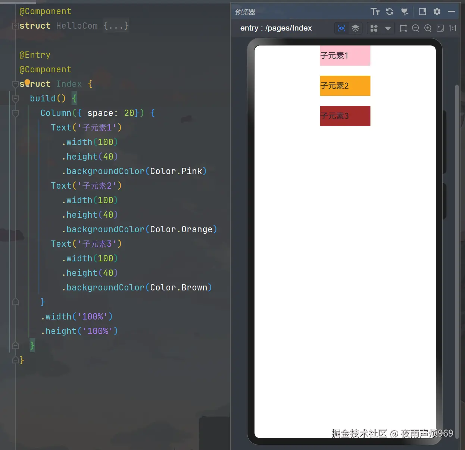Select the brown 子元素3 element in preview
465x450 pixels.
click(x=345, y=116)
